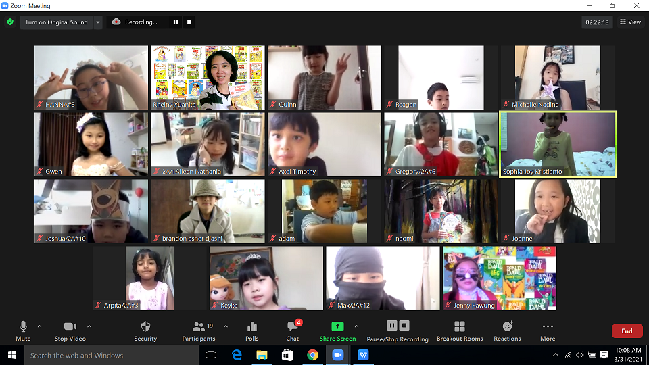Open the Chat panel icon
The image size is (649, 365).
tap(292, 327)
